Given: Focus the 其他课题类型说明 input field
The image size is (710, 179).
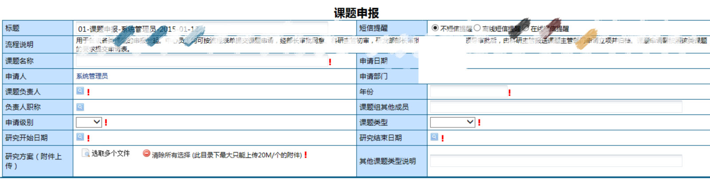Looking at the screenshot, I should pos(556,160).
